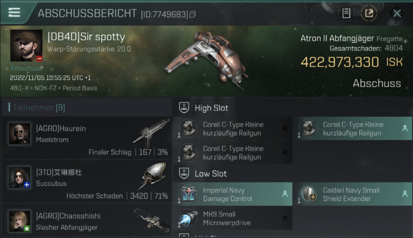413x238 pixels.
Task: Copy the kill report ID
Action: pos(193,14)
